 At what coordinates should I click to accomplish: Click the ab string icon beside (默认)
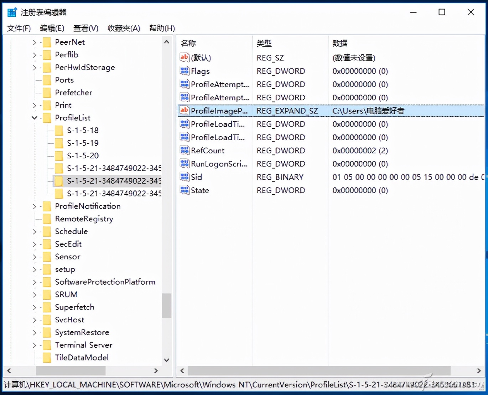point(184,57)
